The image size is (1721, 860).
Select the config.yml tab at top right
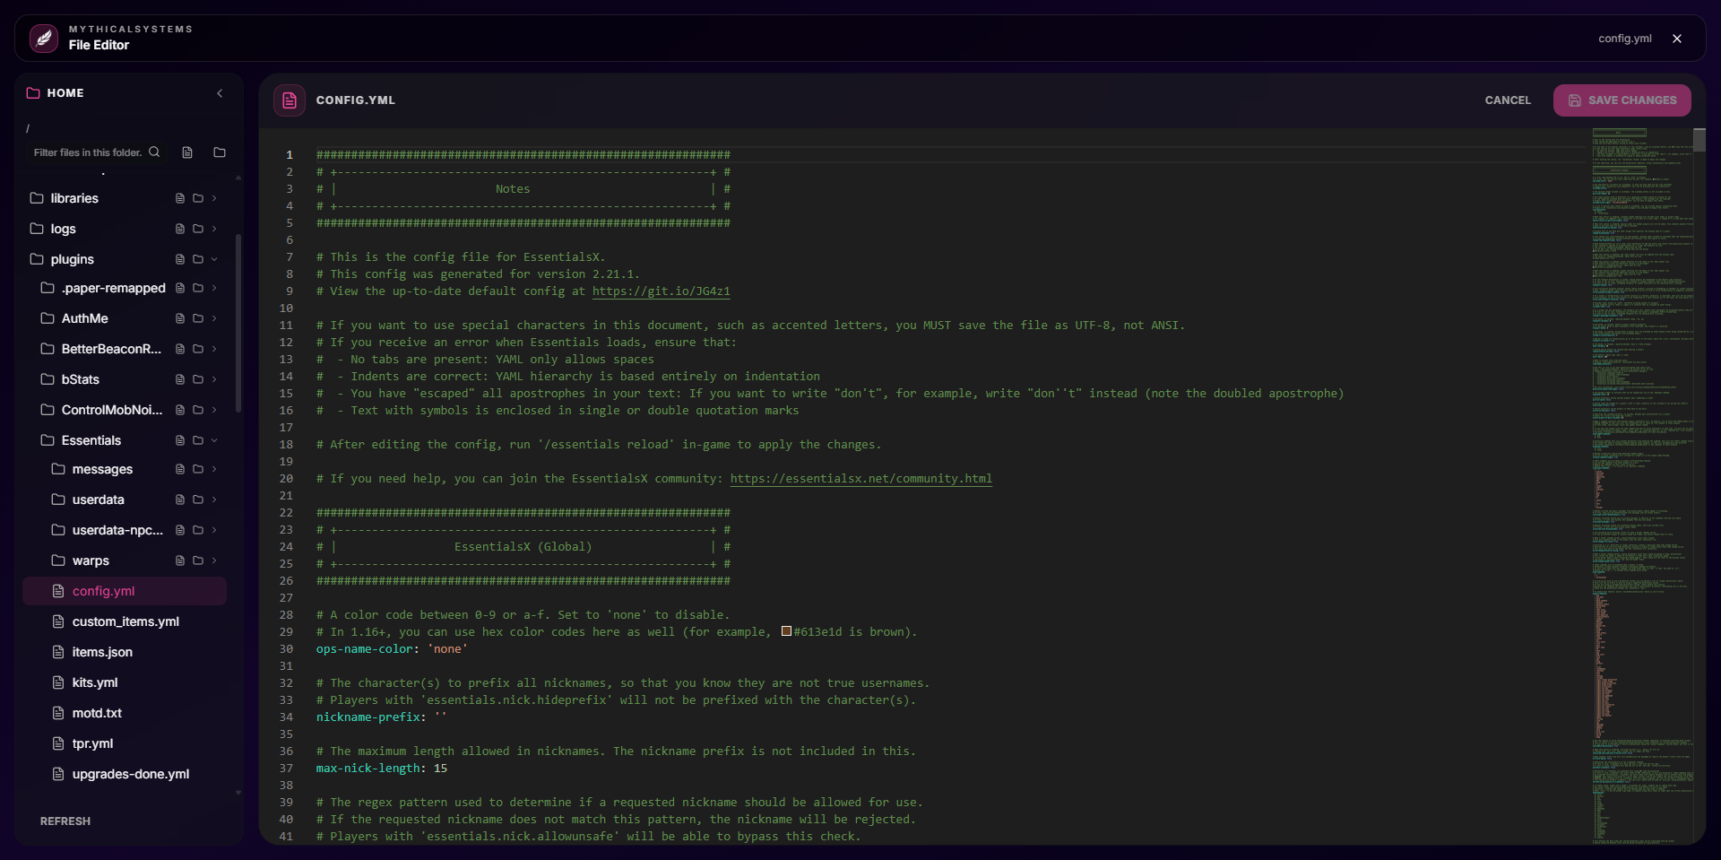pos(1624,38)
